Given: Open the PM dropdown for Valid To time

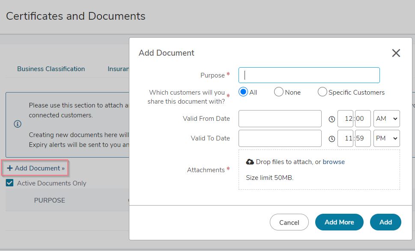Looking at the screenshot, I should (x=386, y=138).
